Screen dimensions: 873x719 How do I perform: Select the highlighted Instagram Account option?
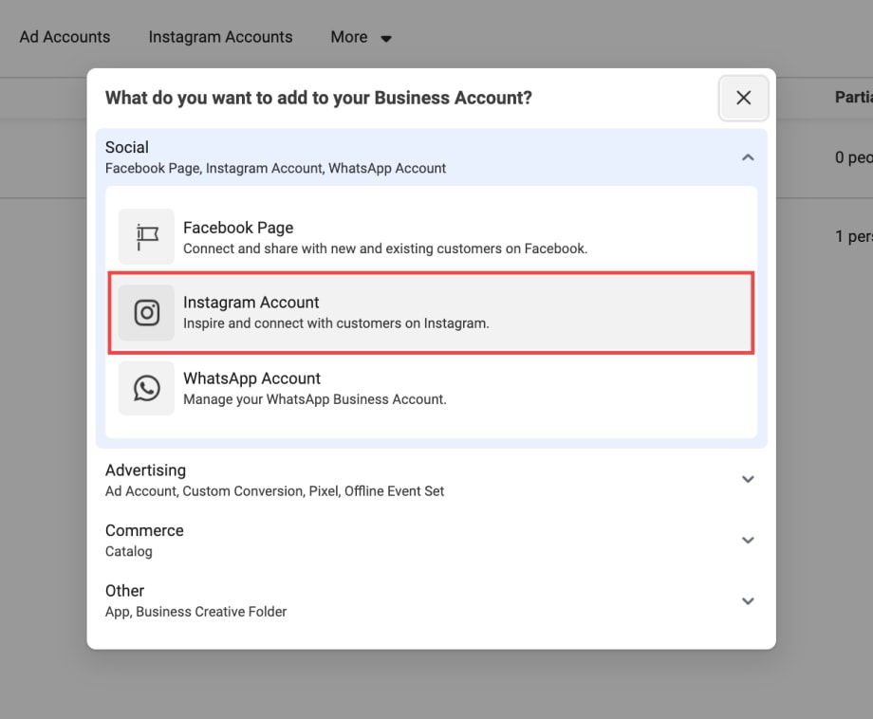[x=432, y=311]
